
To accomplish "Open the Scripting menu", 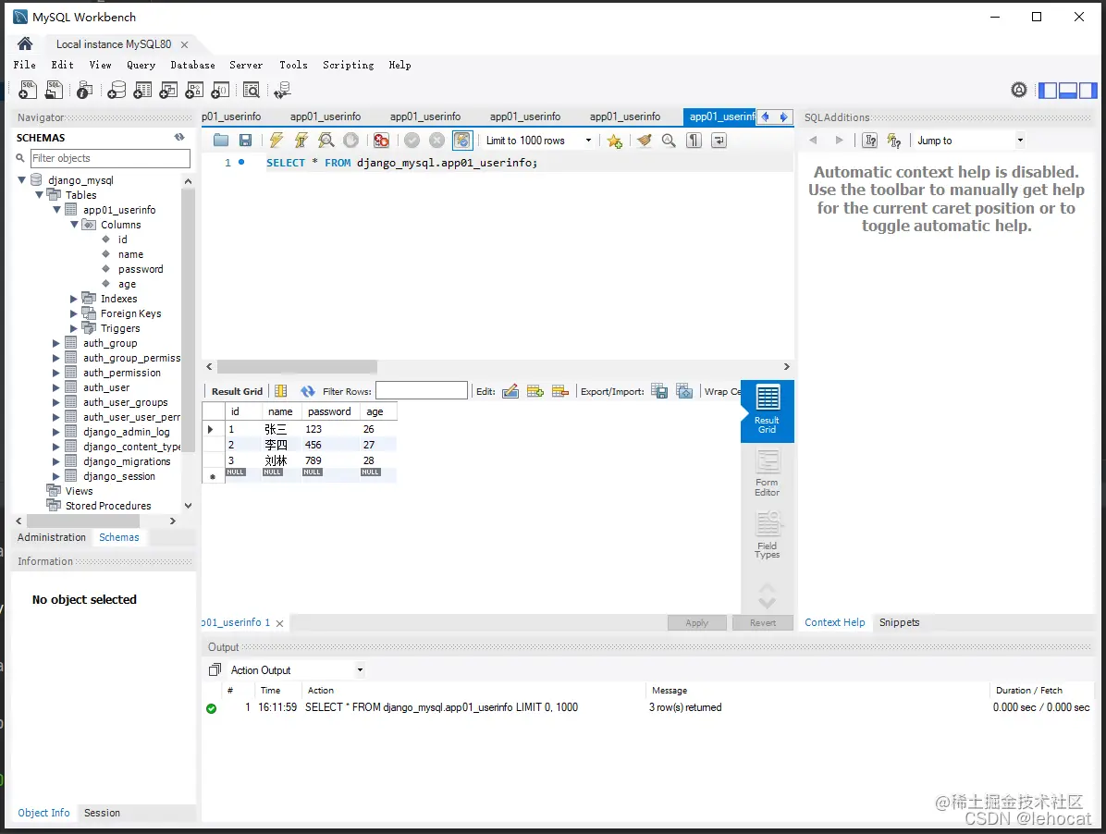I will (x=349, y=65).
